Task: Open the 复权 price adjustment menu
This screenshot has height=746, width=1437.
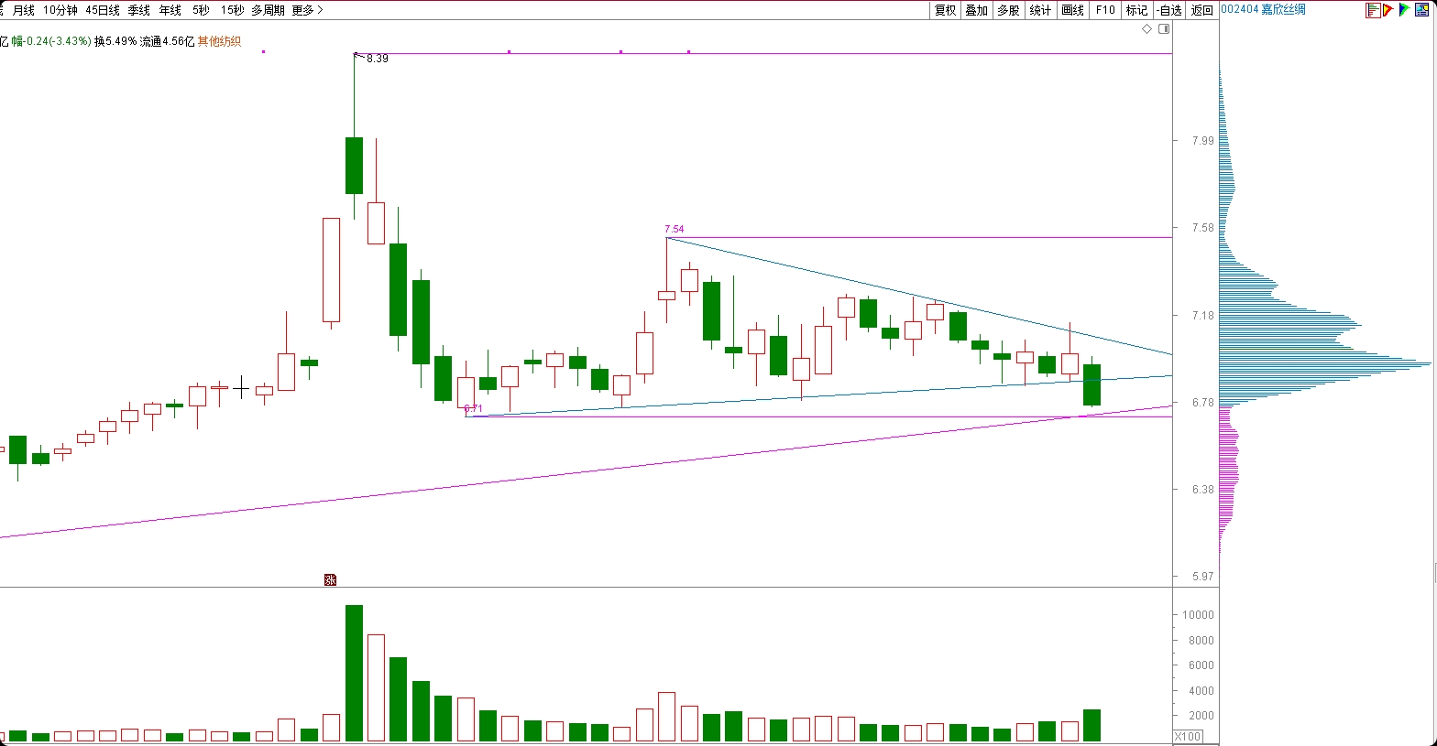Action: click(945, 10)
